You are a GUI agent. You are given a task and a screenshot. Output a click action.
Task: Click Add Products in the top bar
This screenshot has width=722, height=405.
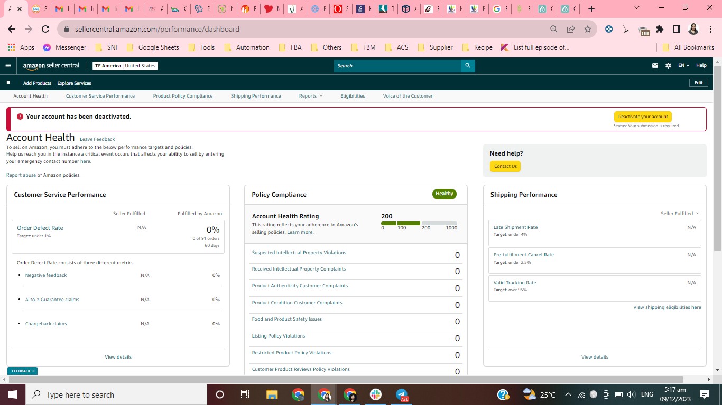coord(37,83)
